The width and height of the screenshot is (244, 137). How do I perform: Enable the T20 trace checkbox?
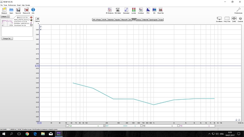pos(141,126)
